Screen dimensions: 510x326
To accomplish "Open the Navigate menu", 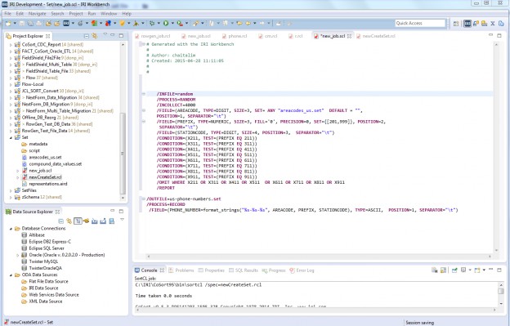I will click(x=37, y=14).
